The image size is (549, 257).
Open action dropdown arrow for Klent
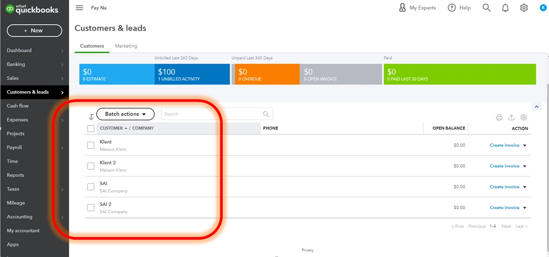[525, 146]
